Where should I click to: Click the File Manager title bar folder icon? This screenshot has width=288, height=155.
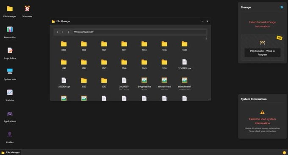tap(53, 21)
